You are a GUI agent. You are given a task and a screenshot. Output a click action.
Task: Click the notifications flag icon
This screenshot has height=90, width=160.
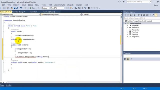[124, 2]
